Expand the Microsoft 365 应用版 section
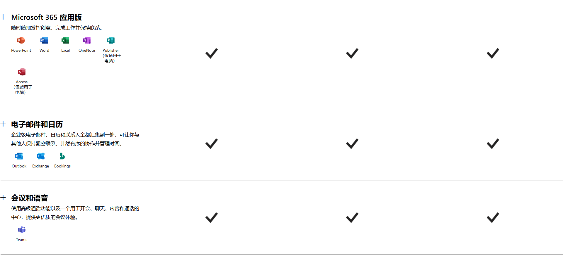Image resolution: width=563 pixels, height=256 pixels. click(3, 17)
